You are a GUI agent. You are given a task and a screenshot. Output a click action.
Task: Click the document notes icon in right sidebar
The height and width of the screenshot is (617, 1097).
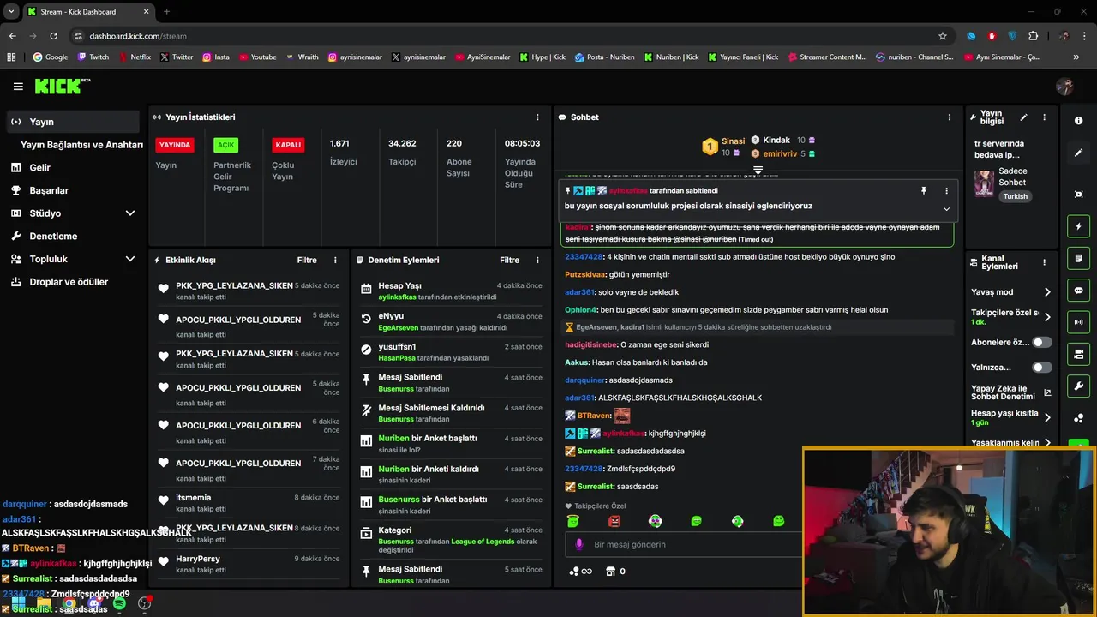(x=1078, y=259)
